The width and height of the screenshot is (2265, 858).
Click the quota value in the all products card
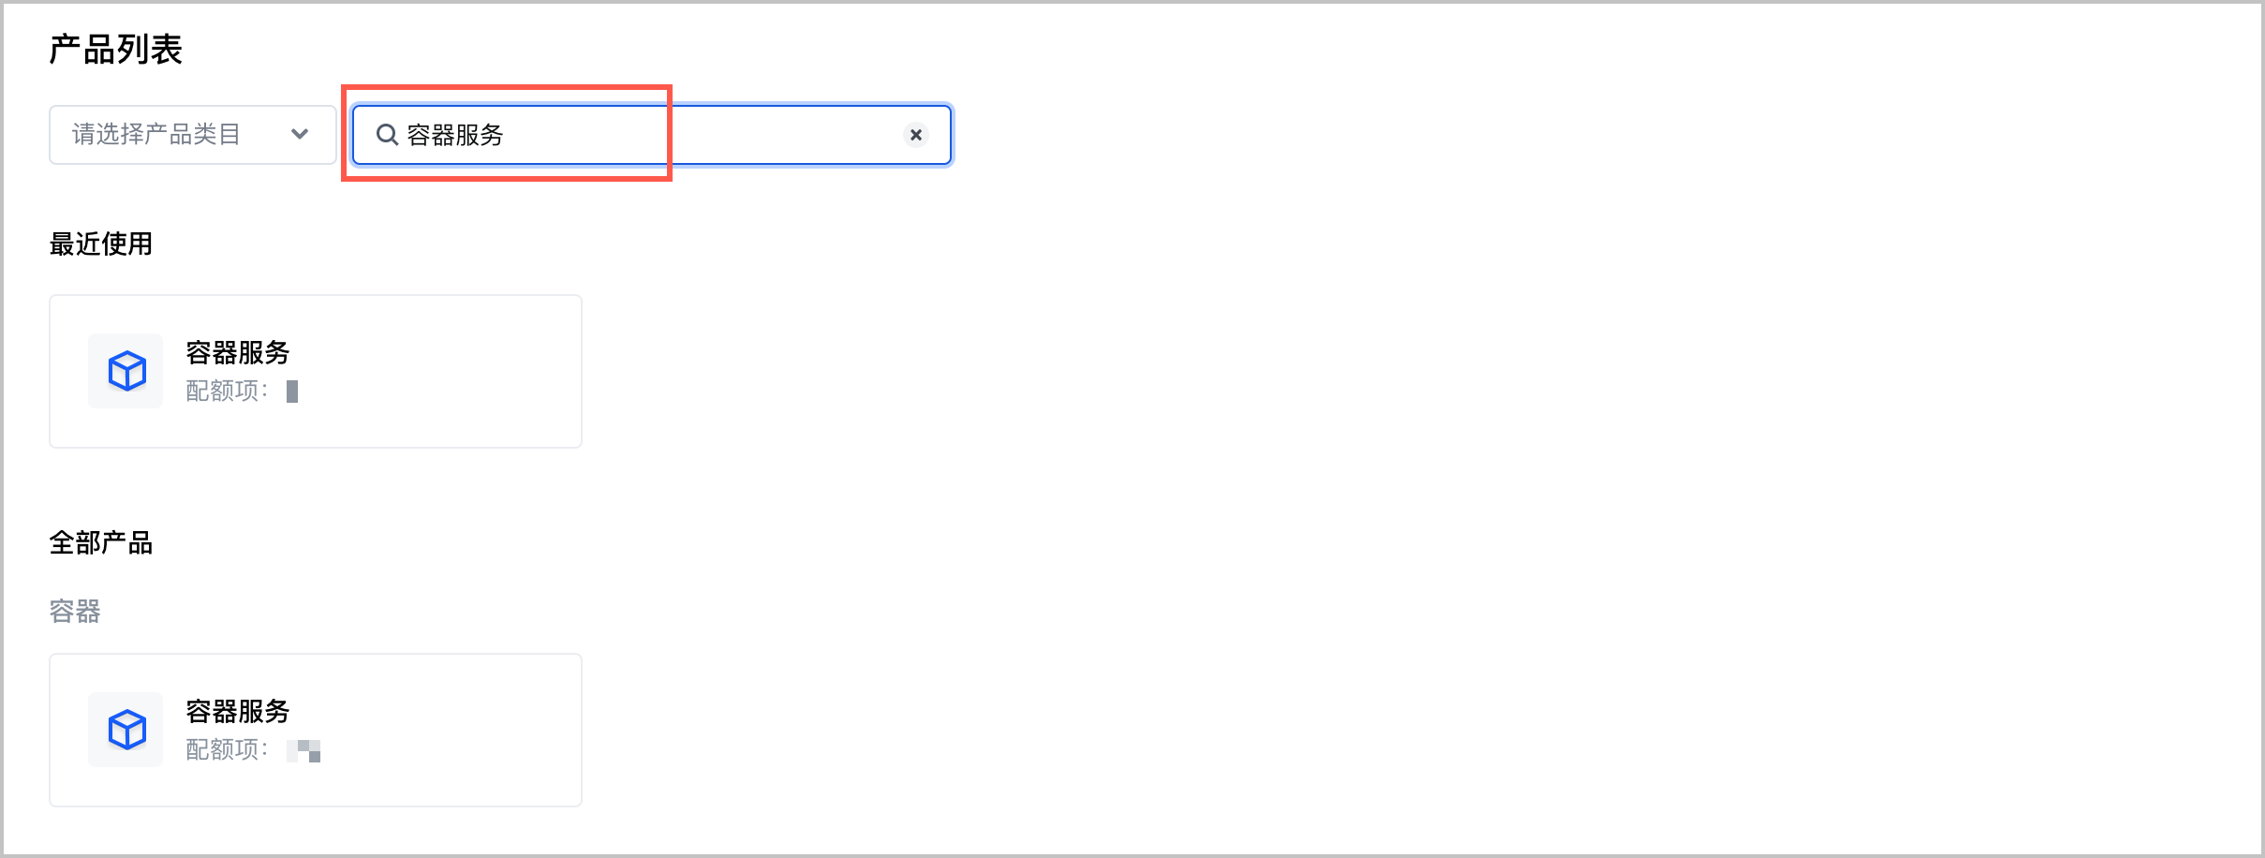pos(303,750)
